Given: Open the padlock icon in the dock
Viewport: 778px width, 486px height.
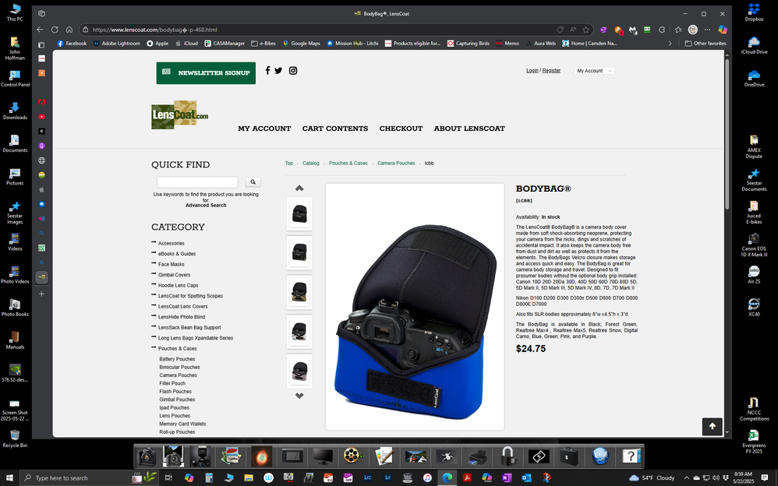Looking at the screenshot, I should (507, 456).
